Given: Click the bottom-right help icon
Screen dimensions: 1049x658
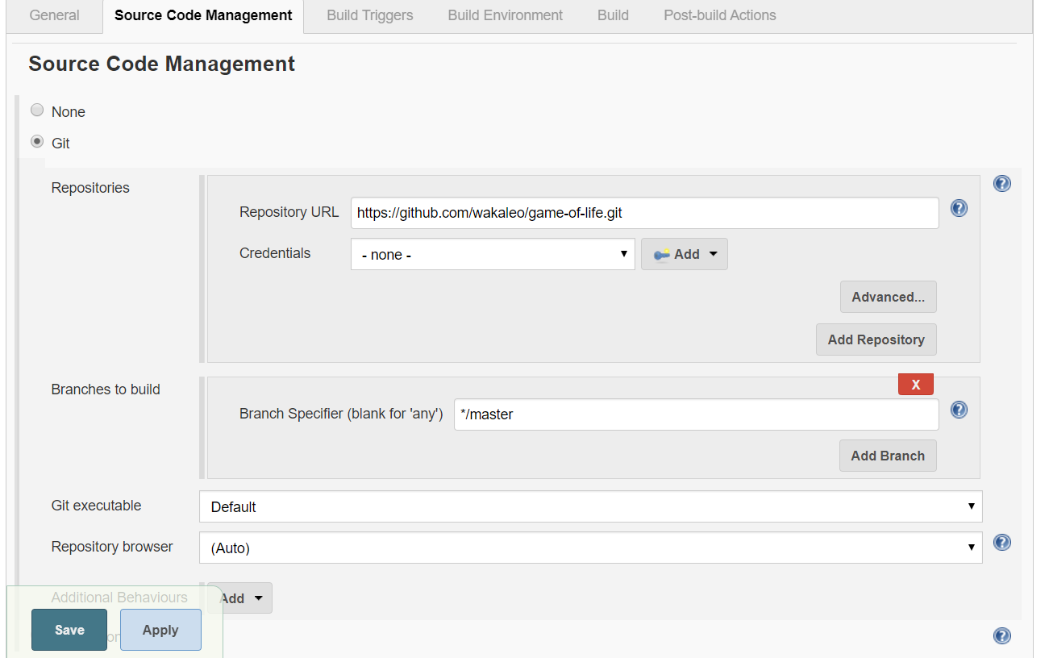Looking at the screenshot, I should [x=1001, y=636].
